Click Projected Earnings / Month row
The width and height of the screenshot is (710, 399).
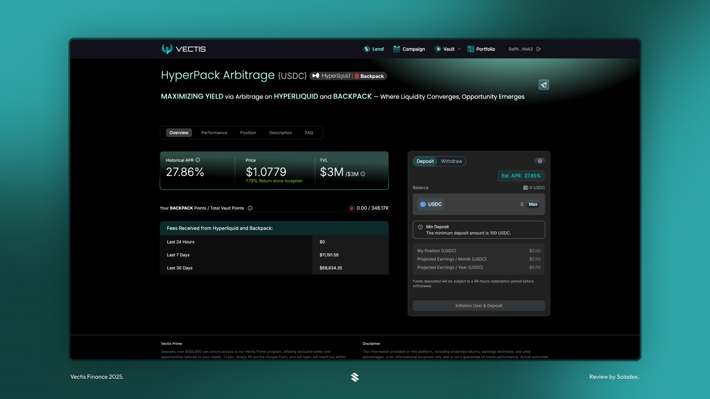pos(479,259)
